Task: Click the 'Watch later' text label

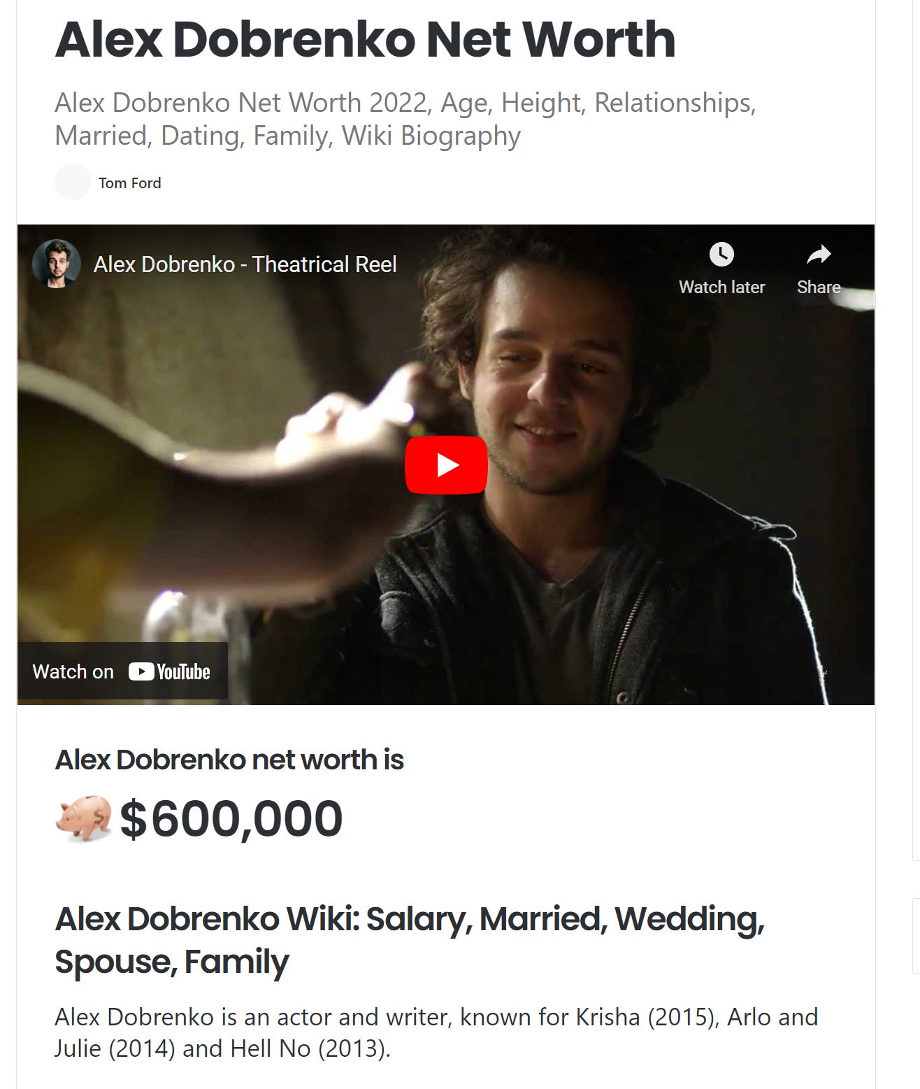Action: (721, 287)
